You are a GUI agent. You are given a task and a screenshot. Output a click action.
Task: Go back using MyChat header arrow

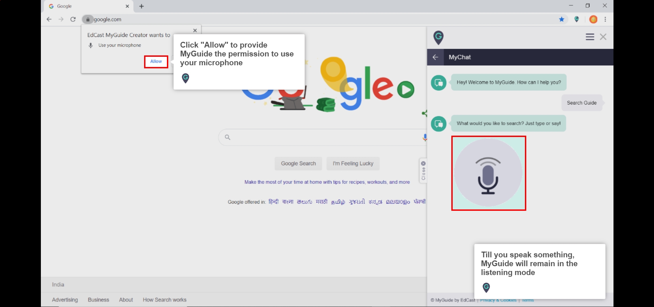pos(435,57)
